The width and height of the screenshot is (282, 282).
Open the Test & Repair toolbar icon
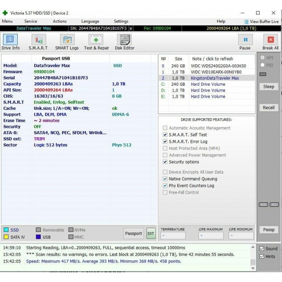tap(96, 39)
